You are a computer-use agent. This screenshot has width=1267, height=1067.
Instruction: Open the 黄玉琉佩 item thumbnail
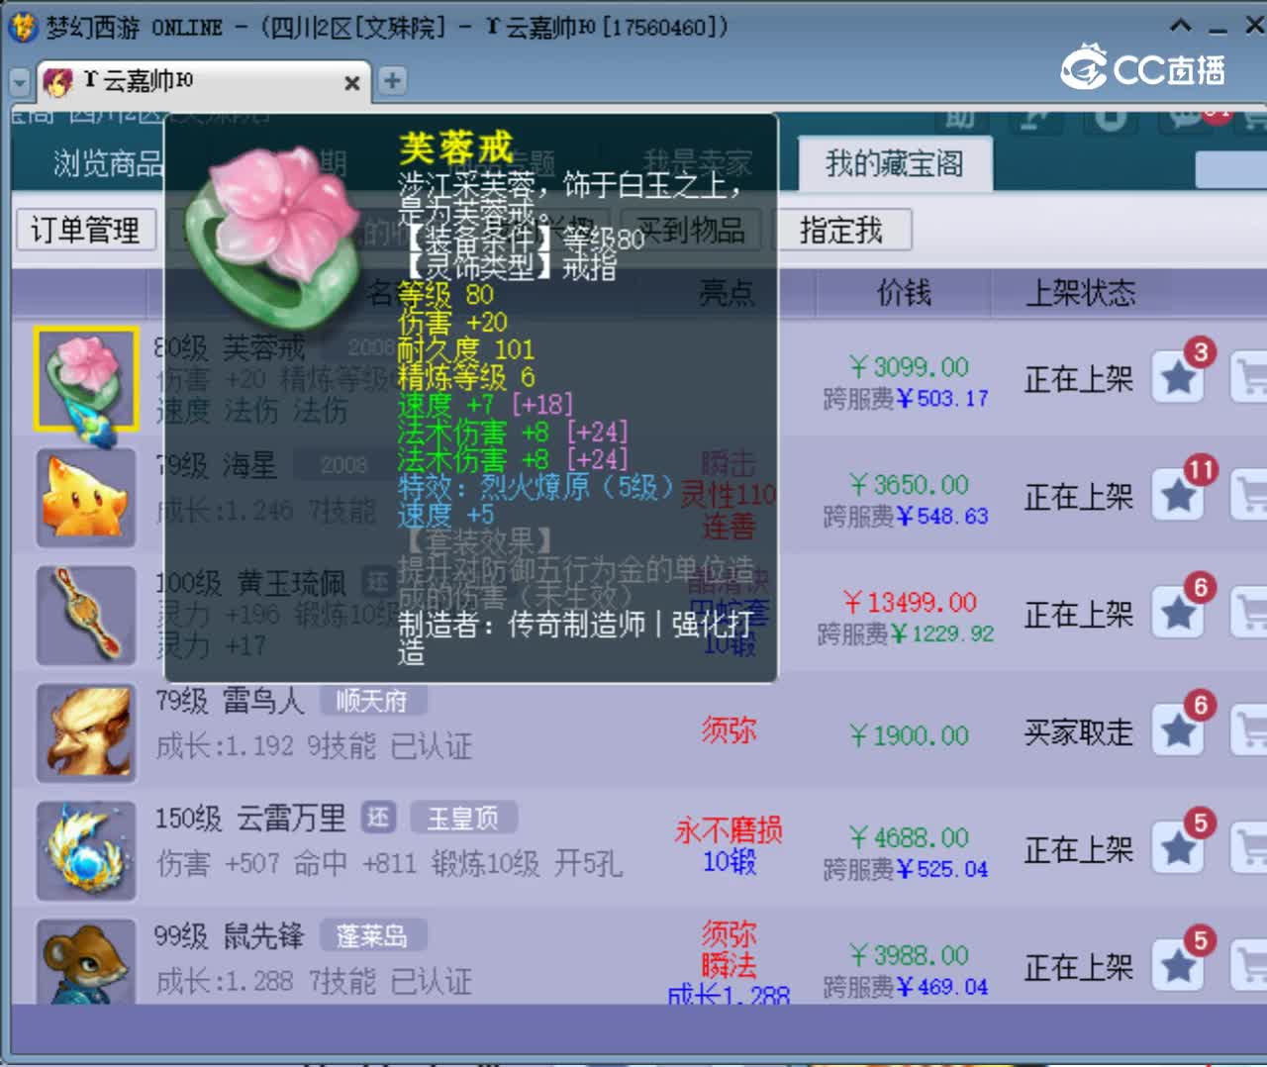coord(85,616)
